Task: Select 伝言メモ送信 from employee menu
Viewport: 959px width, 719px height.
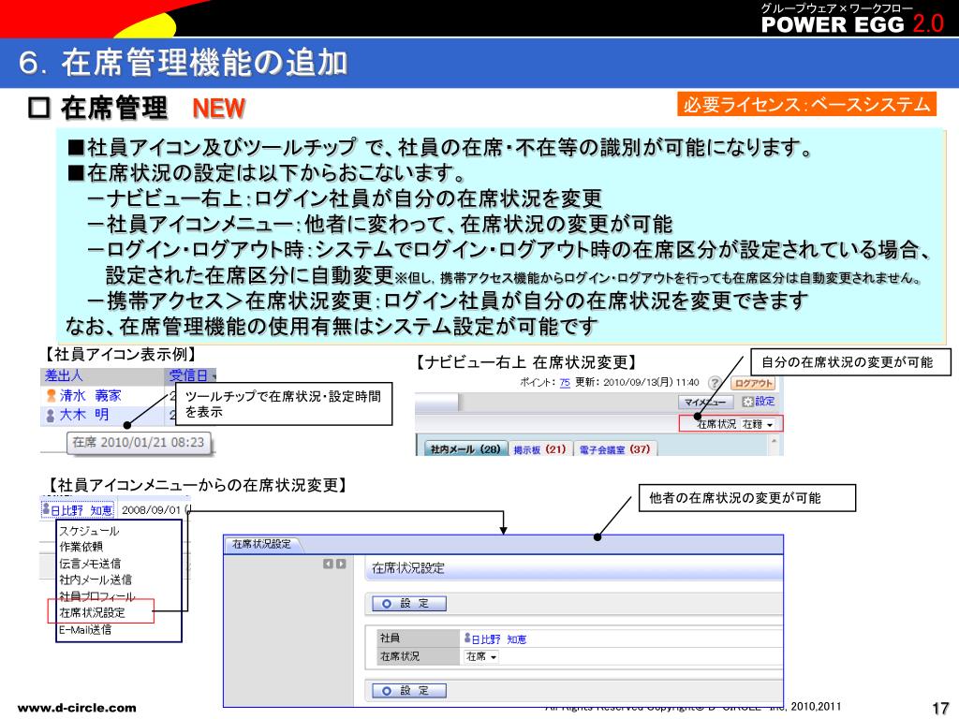Action: tap(90, 563)
